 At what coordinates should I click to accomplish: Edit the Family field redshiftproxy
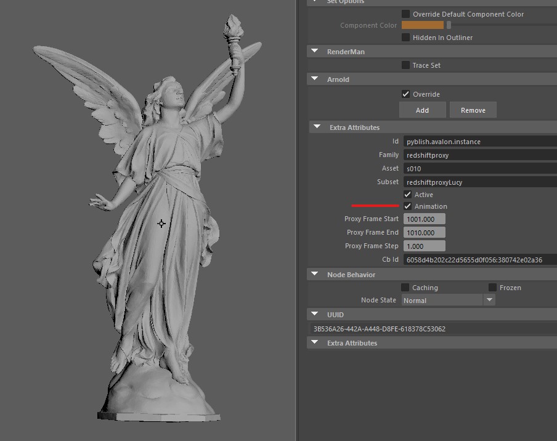click(480, 155)
